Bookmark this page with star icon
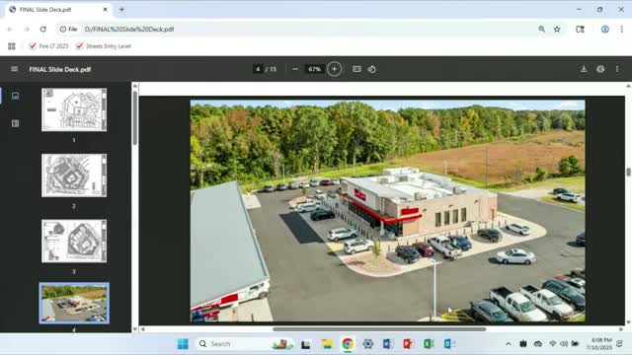Screen dimensions: 632x355 tap(557, 29)
